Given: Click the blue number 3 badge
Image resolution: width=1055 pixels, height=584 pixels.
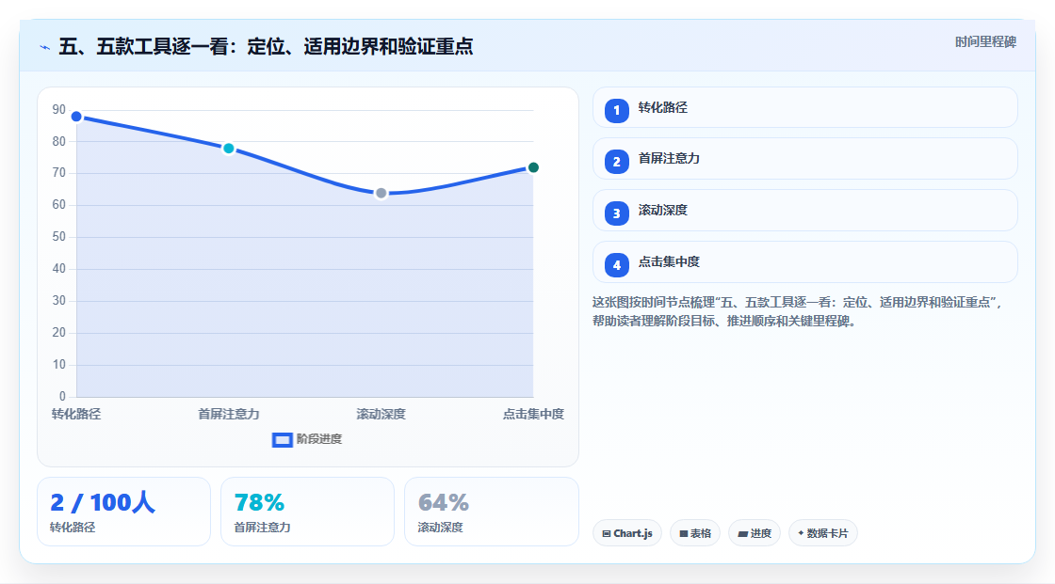Looking at the screenshot, I should click(616, 213).
